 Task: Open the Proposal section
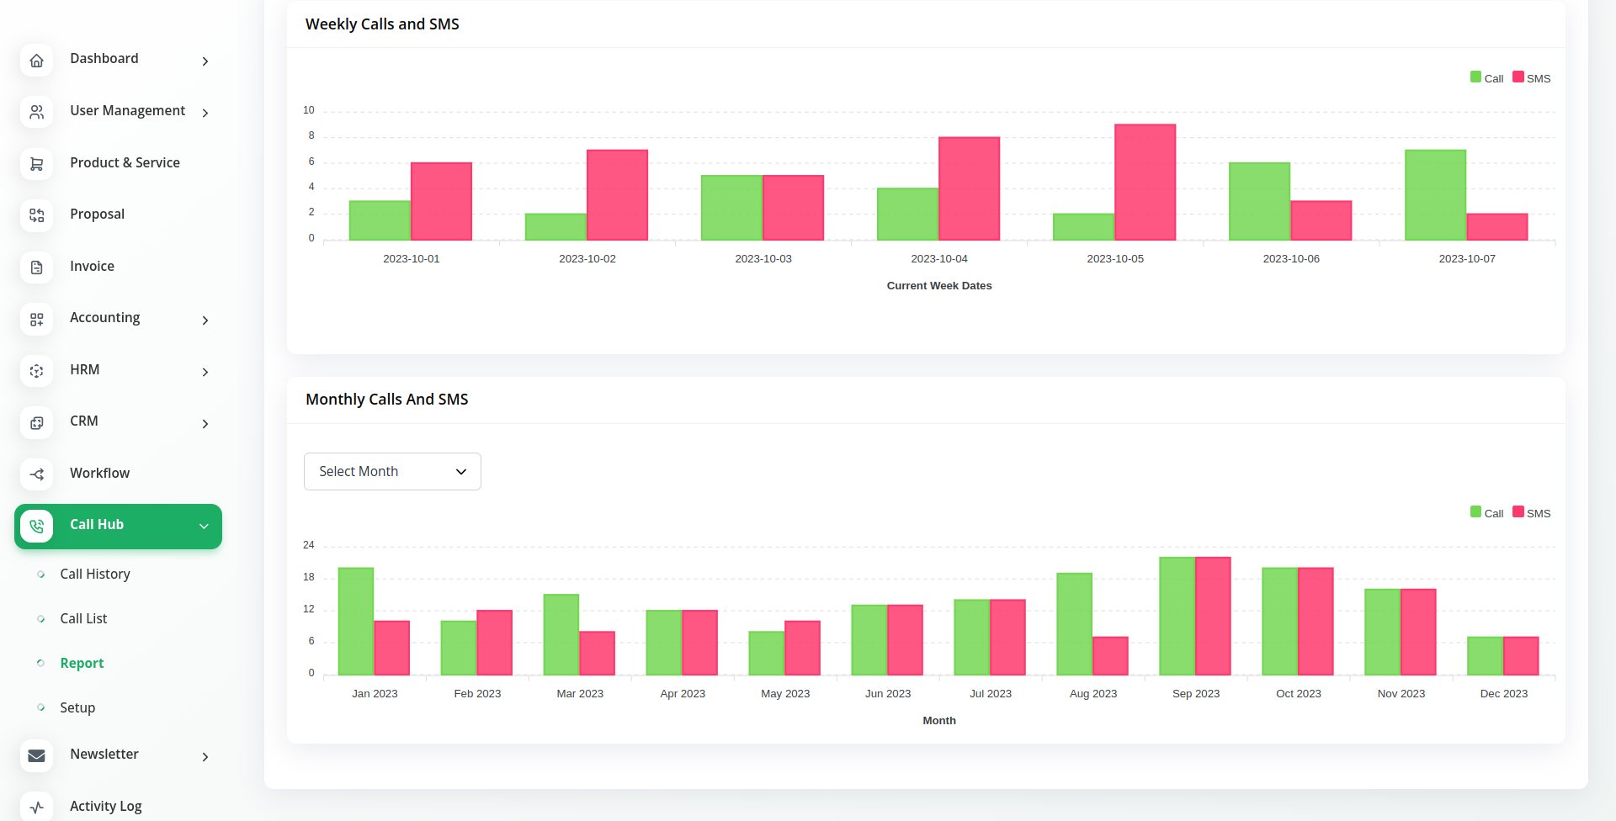pyautogui.click(x=97, y=214)
